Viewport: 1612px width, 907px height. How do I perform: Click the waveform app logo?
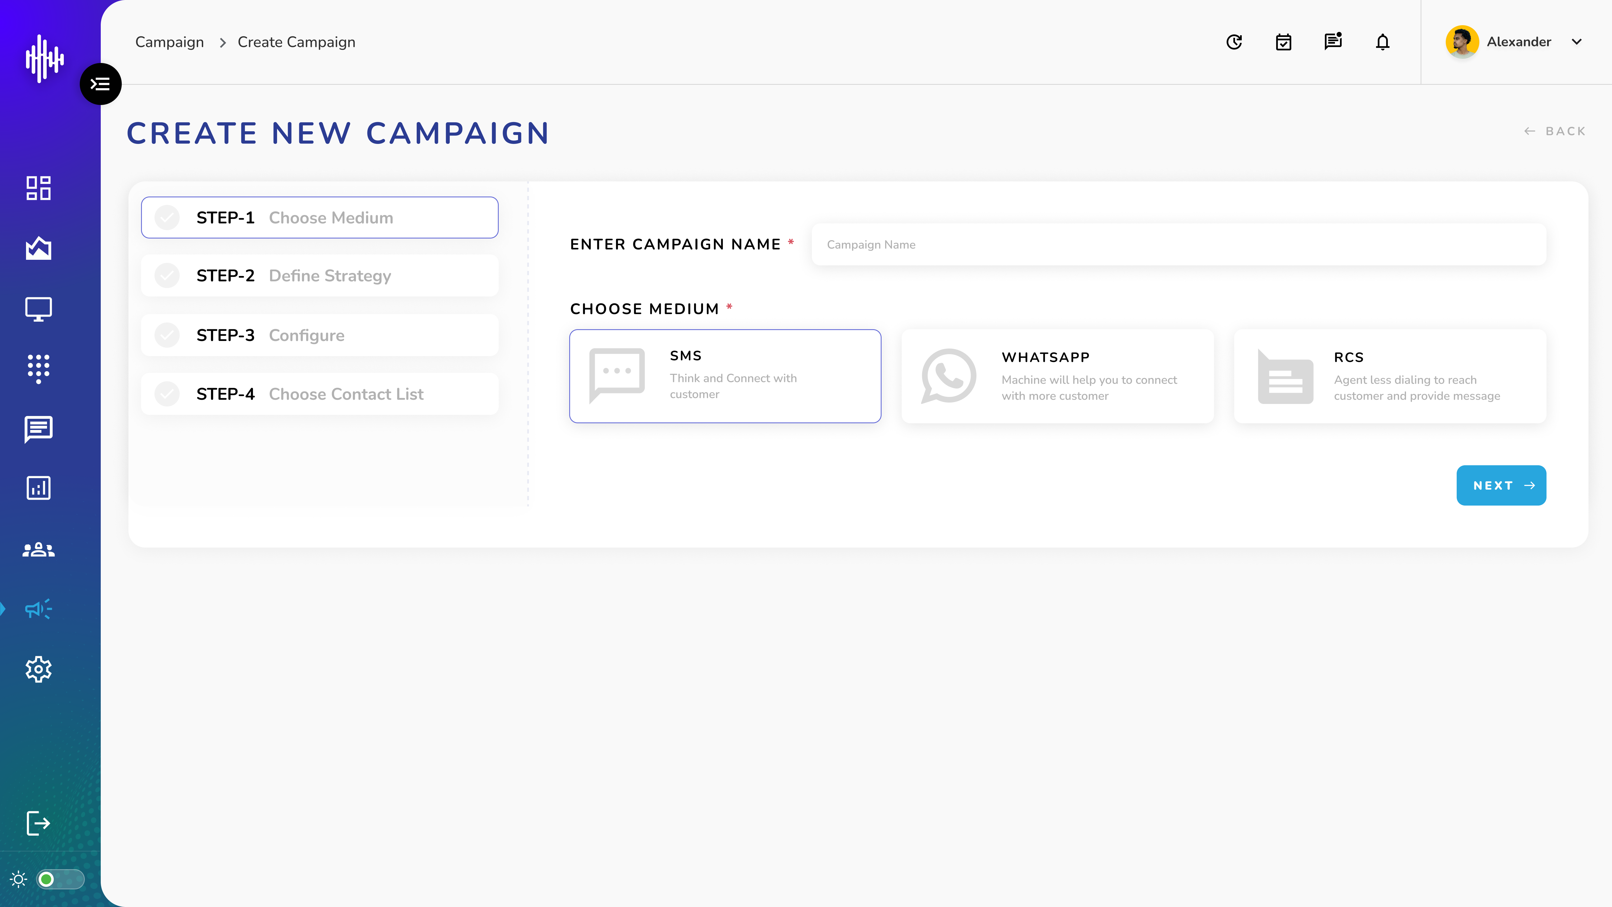pyautogui.click(x=44, y=59)
